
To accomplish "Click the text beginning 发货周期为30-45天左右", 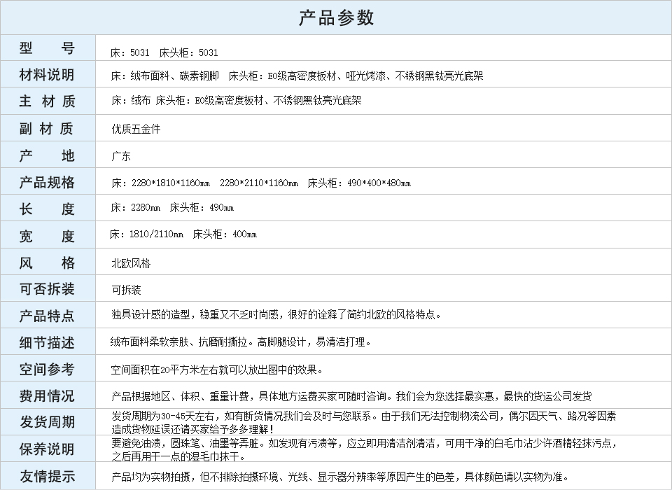I will point(364,422).
